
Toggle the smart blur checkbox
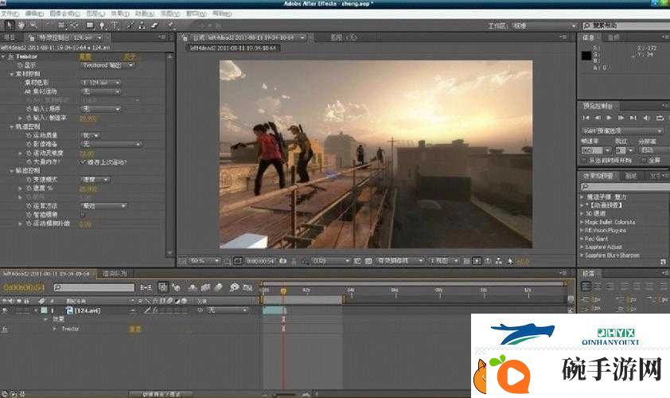(x=84, y=215)
